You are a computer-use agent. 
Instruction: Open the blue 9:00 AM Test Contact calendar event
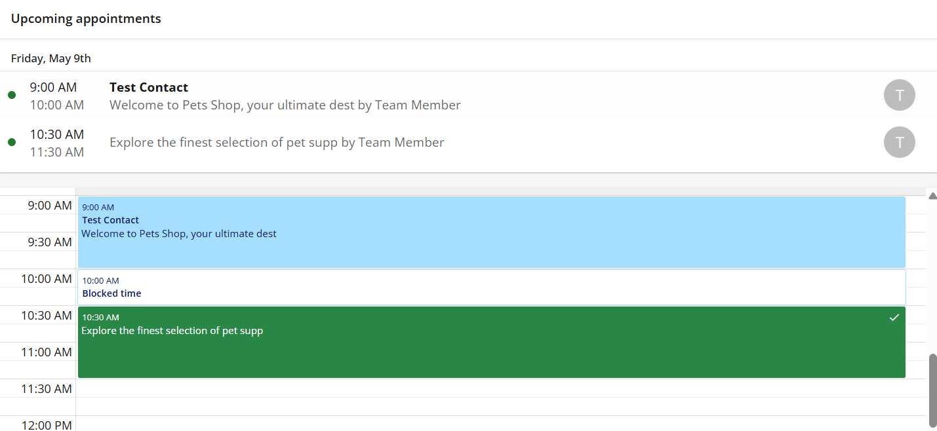[x=491, y=232]
